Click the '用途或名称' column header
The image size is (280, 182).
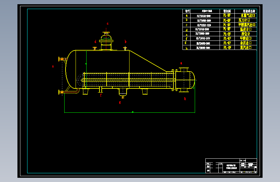pyautogui.click(x=249, y=11)
